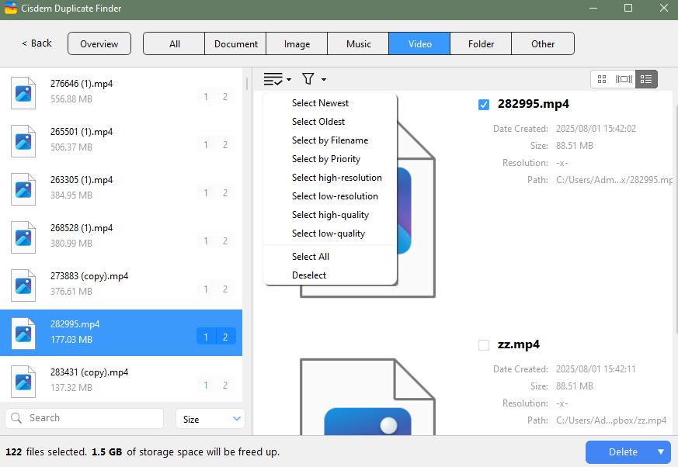Open the Overview screen

coord(99,44)
